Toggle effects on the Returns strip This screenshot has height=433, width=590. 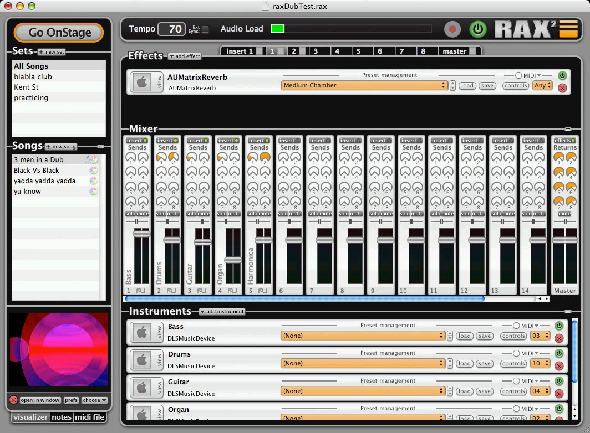pyautogui.click(x=565, y=141)
